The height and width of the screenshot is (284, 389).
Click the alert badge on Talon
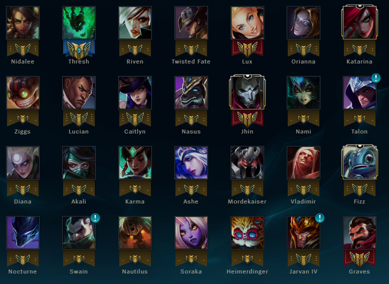tap(376, 78)
